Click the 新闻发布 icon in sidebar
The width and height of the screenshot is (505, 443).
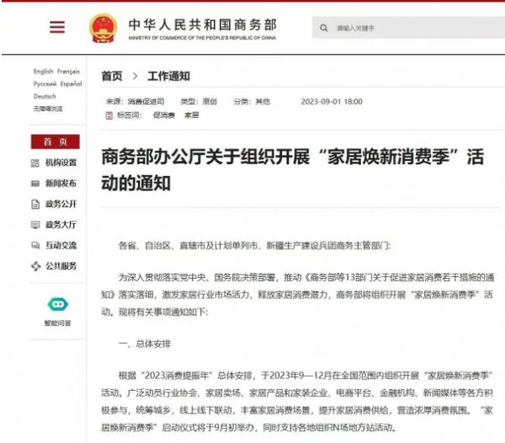[x=35, y=184]
